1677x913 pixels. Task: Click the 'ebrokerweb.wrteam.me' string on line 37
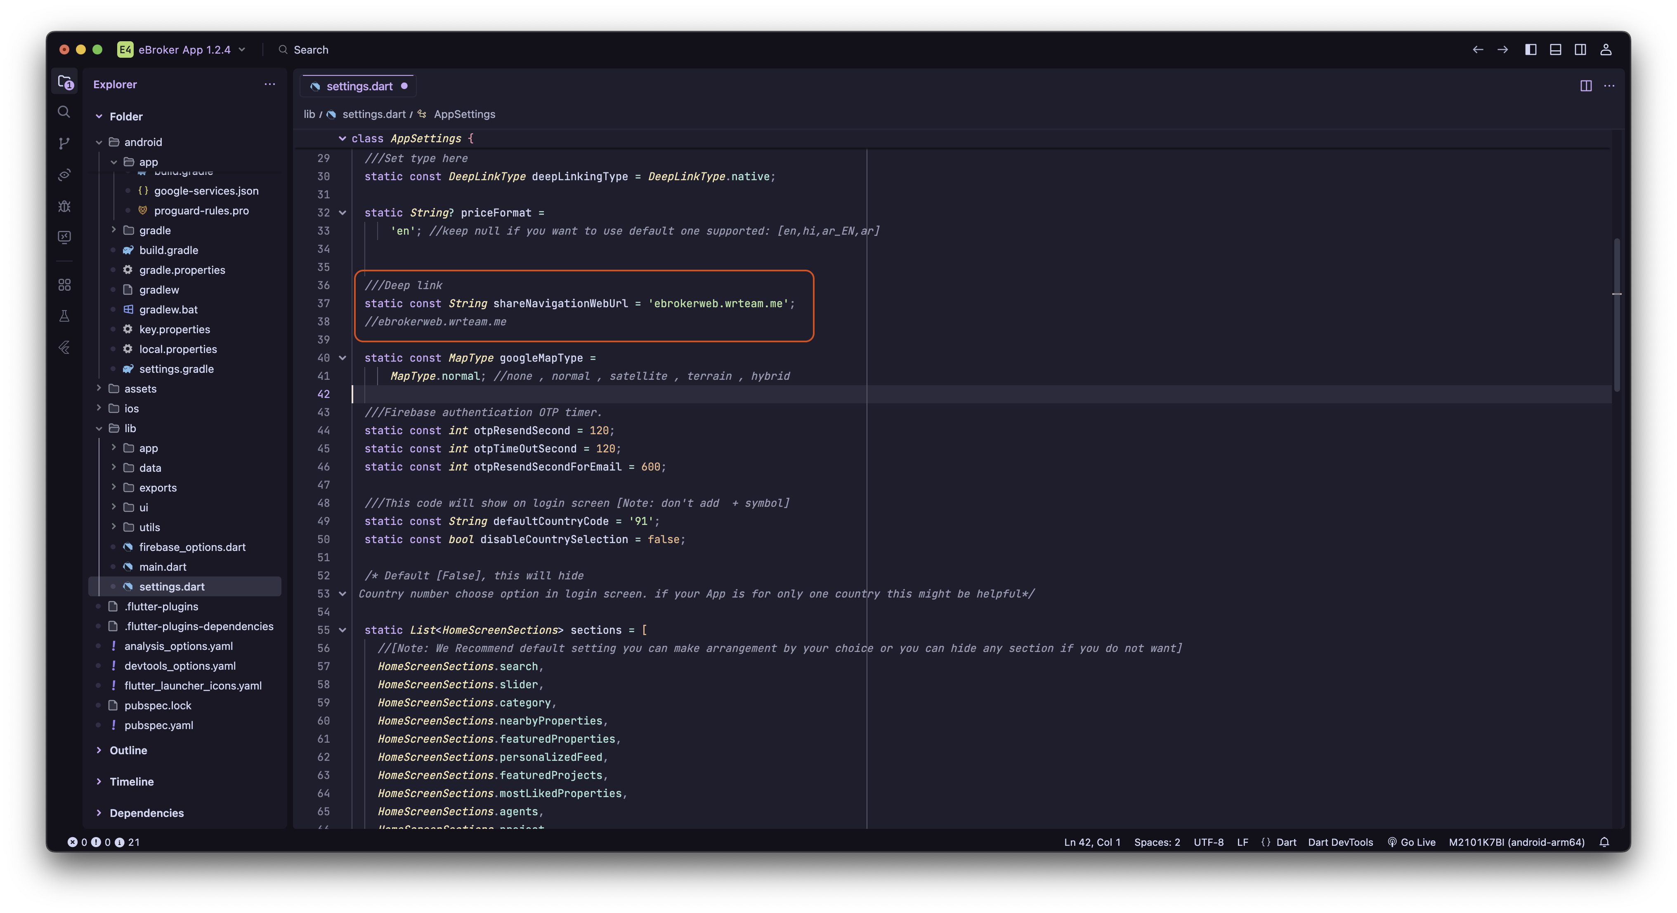[x=718, y=303]
